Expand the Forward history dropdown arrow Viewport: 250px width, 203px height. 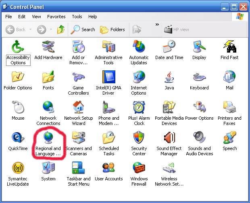pyautogui.click(x=51, y=30)
